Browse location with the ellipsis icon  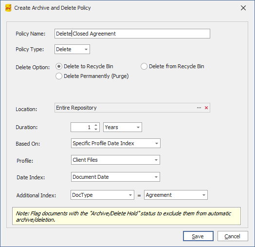[x=199, y=108]
